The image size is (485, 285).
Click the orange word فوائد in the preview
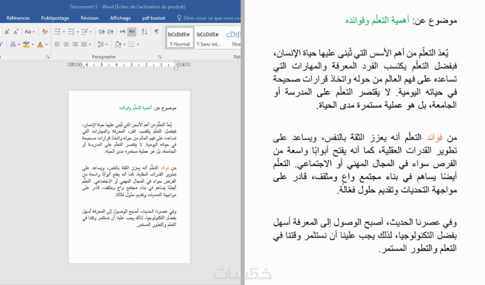coord(435,138)
